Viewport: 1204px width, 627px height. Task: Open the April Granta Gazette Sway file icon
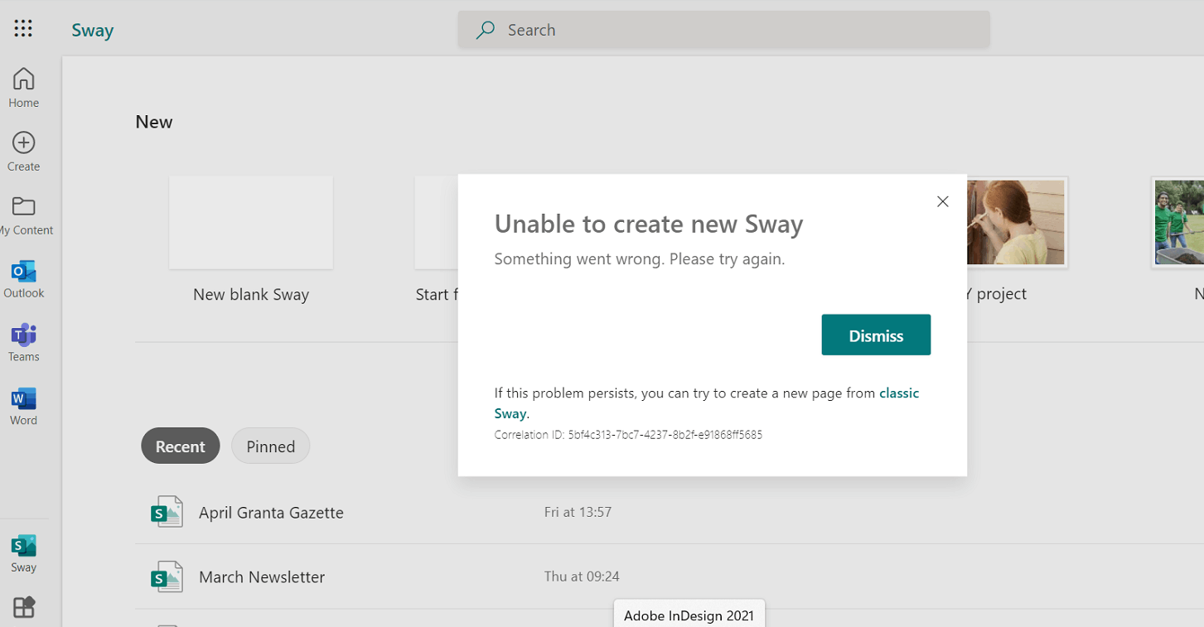[167, 513]
